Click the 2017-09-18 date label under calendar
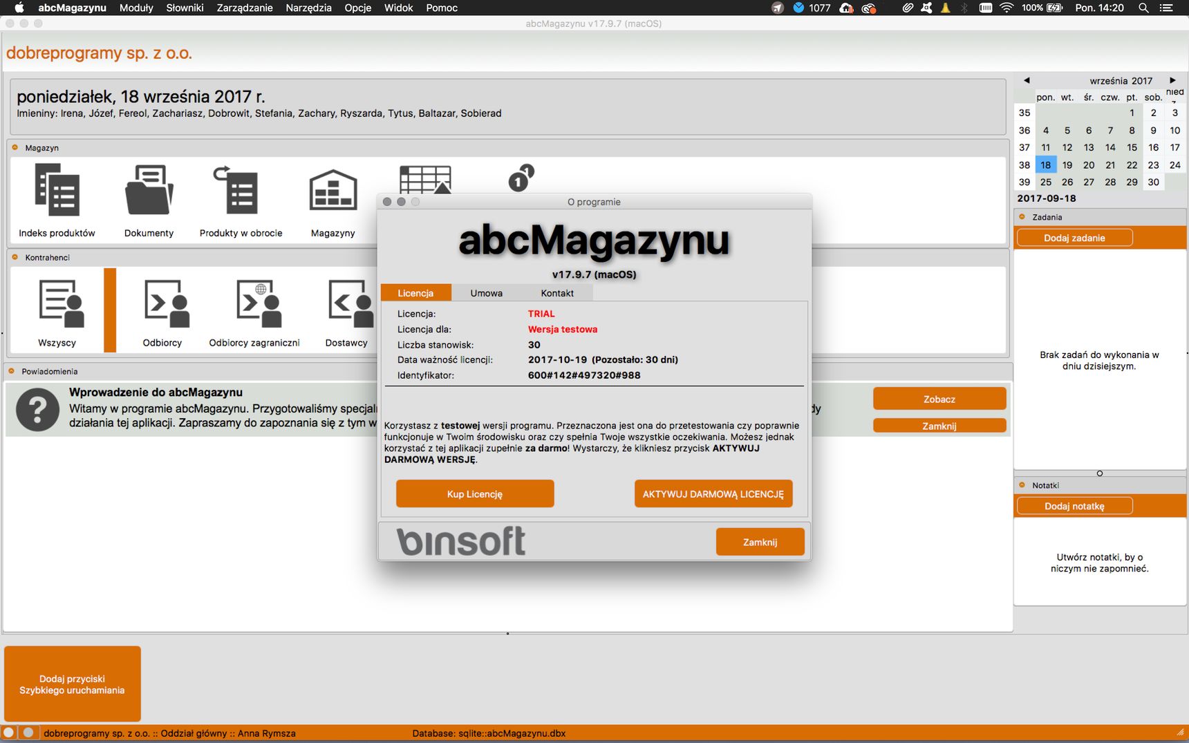1189x743 pixels. pyautogui.click(x=1047, y=198)
